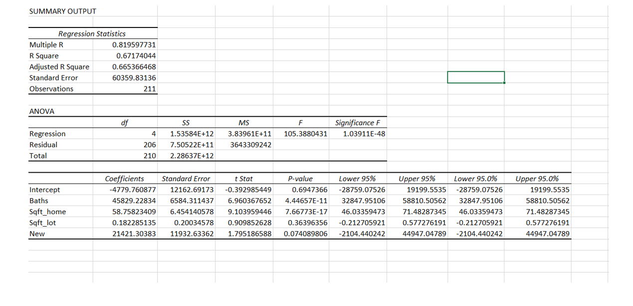This screenshot has height=306, width=633.
Task: Click the Adjusted R Square label
Action: pos(59,66)
